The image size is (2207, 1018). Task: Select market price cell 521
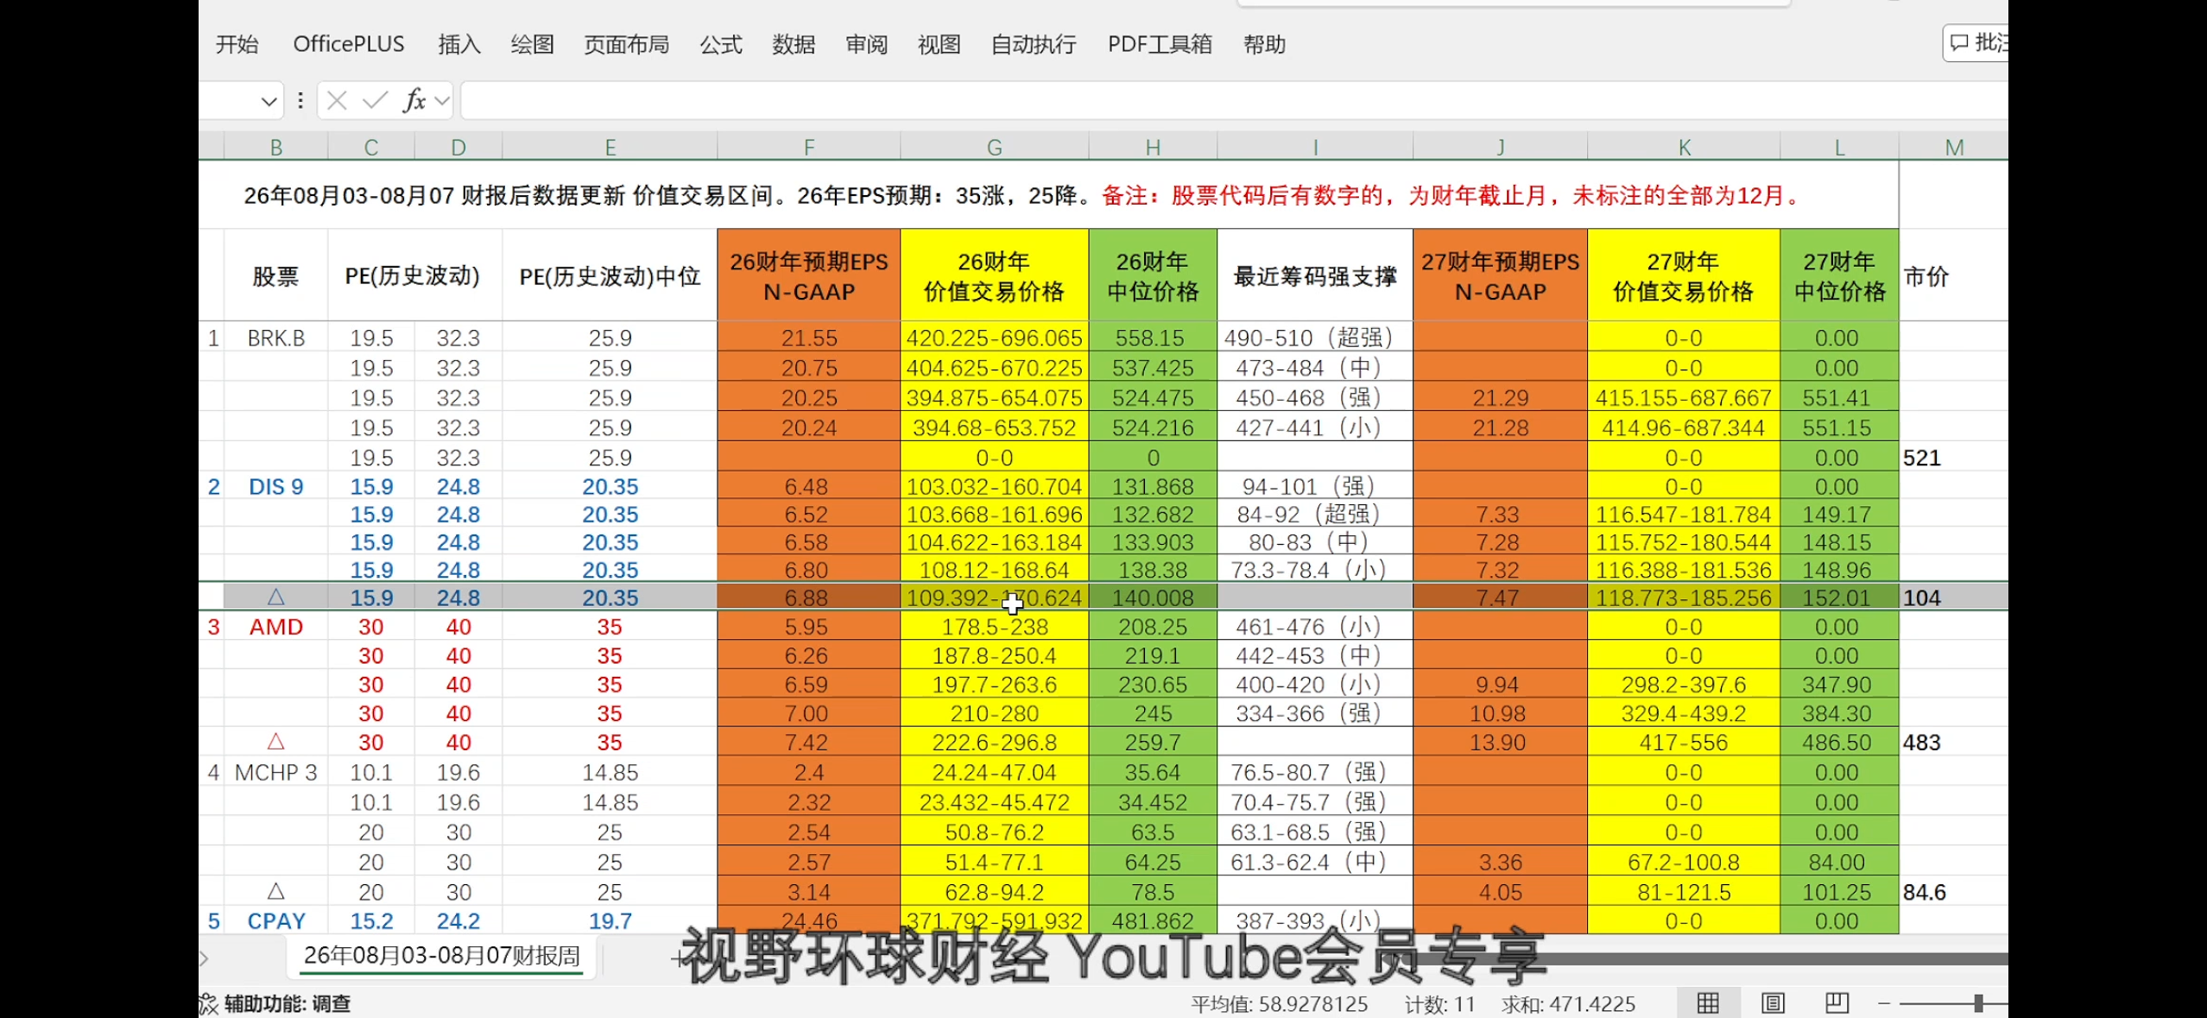(1953, 458)
